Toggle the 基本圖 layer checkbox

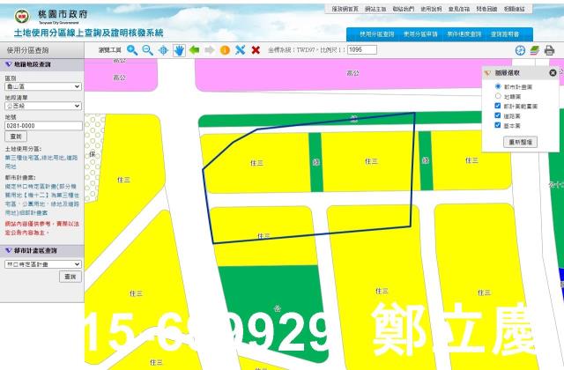tap(499, 125)
